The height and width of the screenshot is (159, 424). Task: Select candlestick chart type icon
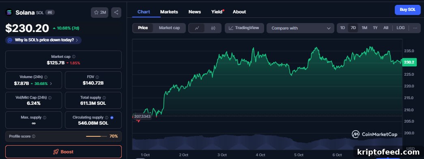(x=213, y=28)
